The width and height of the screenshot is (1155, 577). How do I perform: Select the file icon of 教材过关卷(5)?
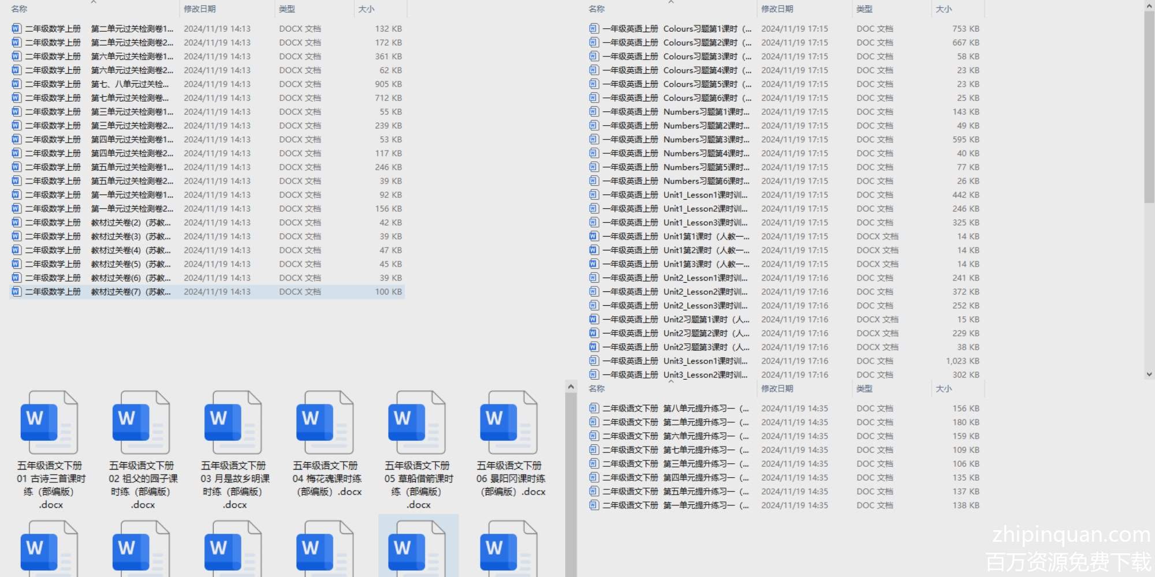pos(16,264)
